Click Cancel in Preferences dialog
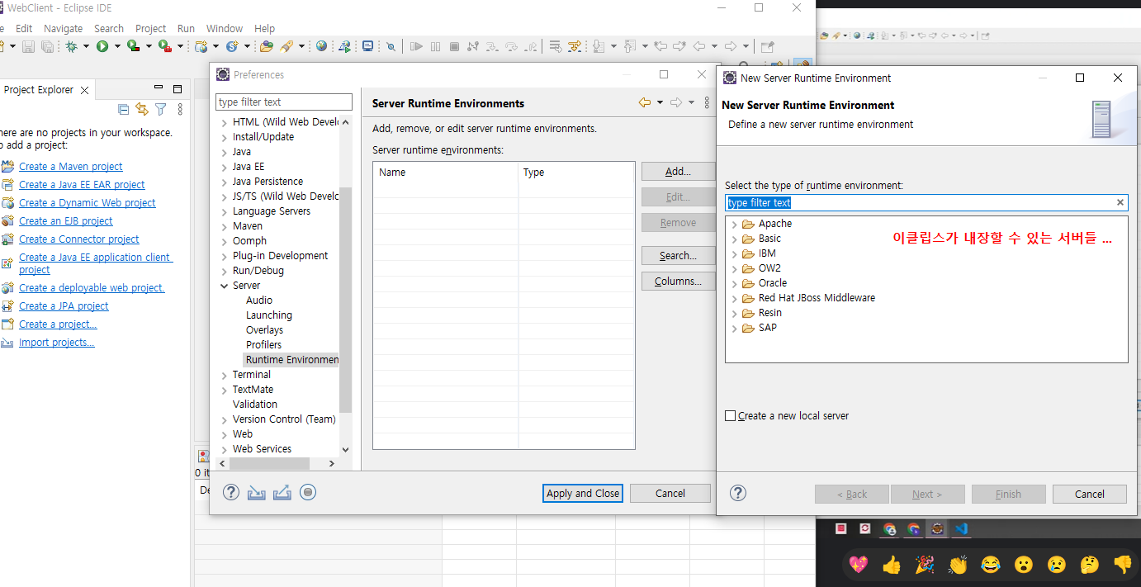The height and width of the screenshot is (587, 1141). (x=670, y=493)
